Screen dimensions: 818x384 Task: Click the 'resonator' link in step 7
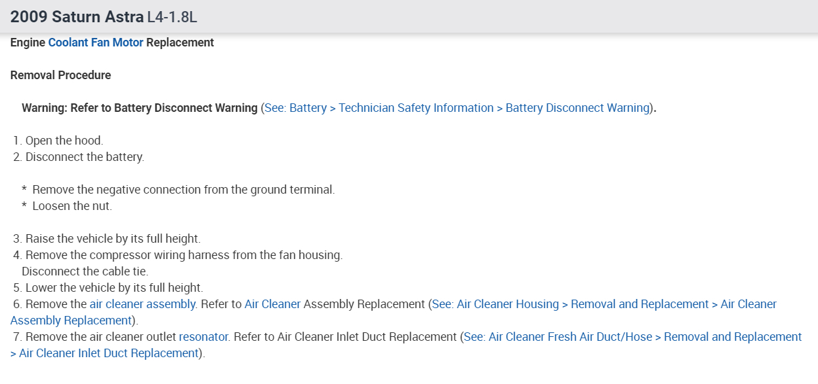point(203,337)
